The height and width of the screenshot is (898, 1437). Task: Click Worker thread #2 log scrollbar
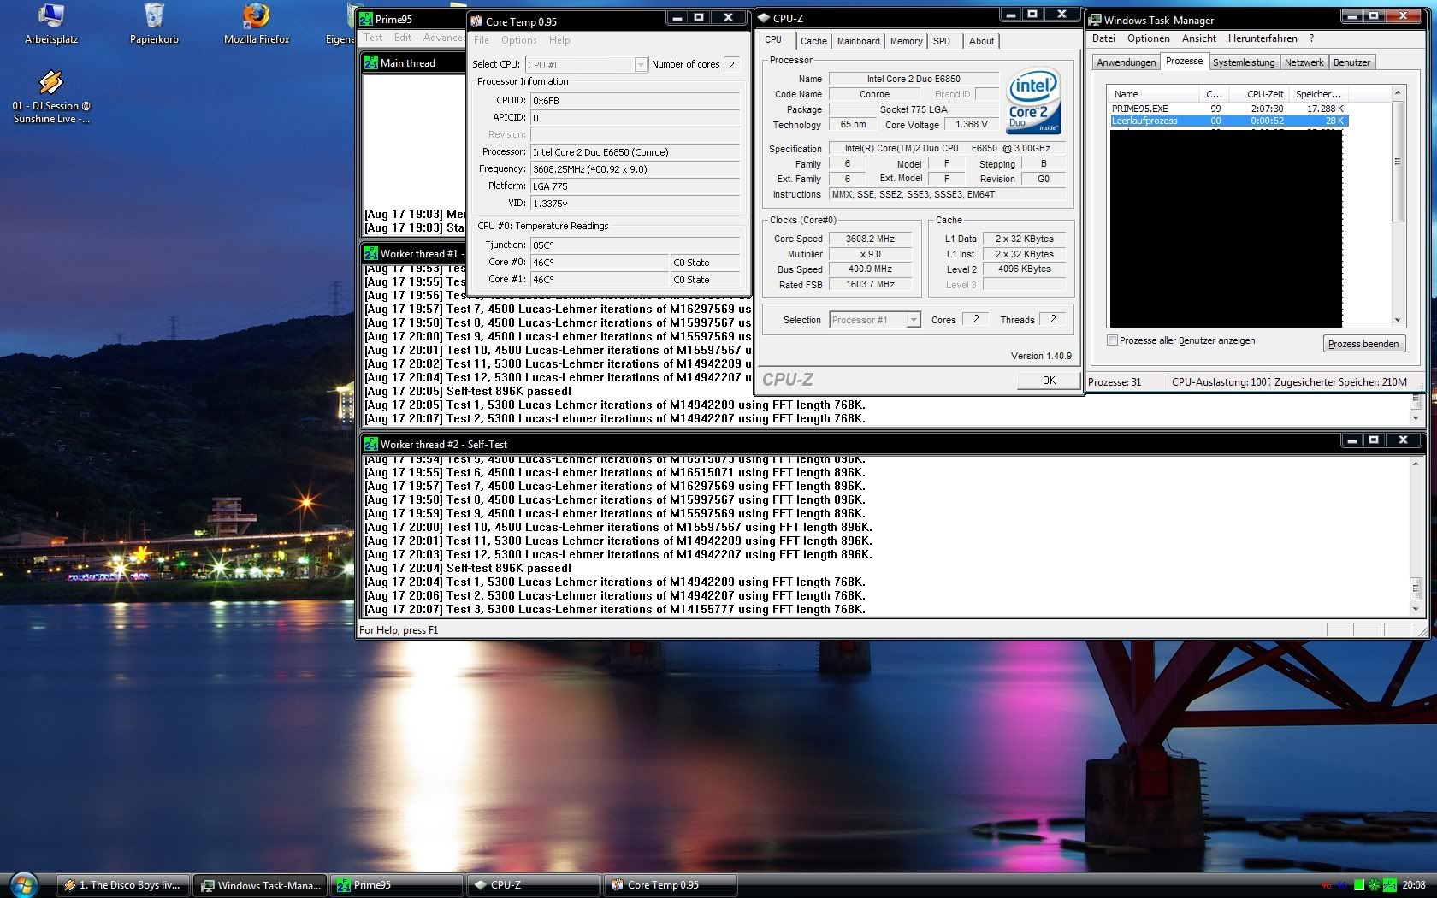1416,536
